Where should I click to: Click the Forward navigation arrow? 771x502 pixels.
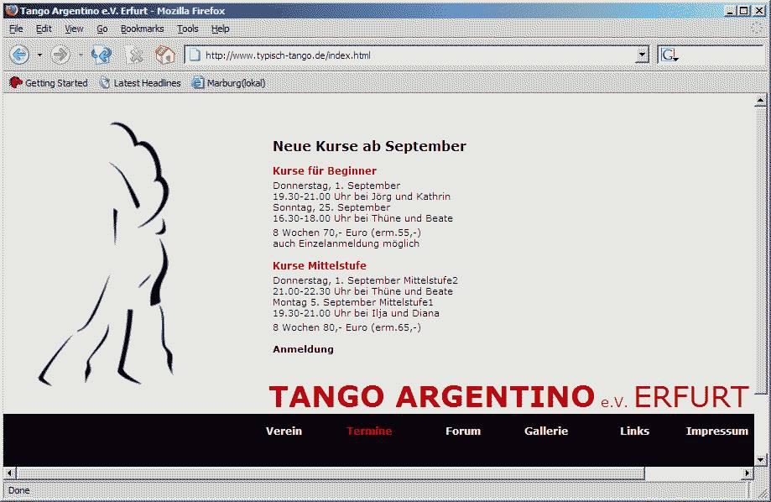pos(60,55)
